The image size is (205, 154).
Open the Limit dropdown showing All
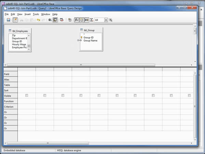pos(106,20)
